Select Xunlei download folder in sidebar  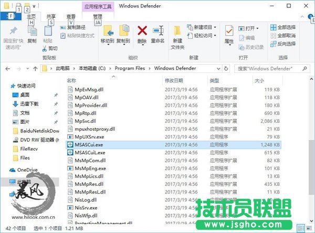(x=26, y=104)
